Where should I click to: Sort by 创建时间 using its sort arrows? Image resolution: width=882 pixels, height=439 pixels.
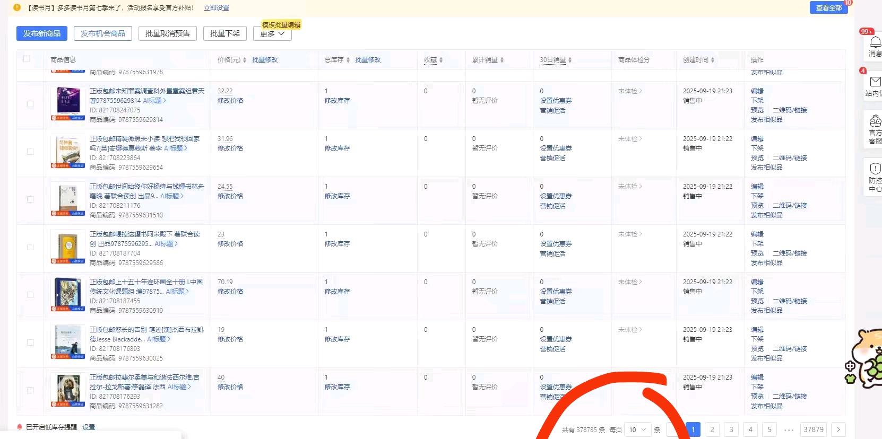(x=713, y=60)
